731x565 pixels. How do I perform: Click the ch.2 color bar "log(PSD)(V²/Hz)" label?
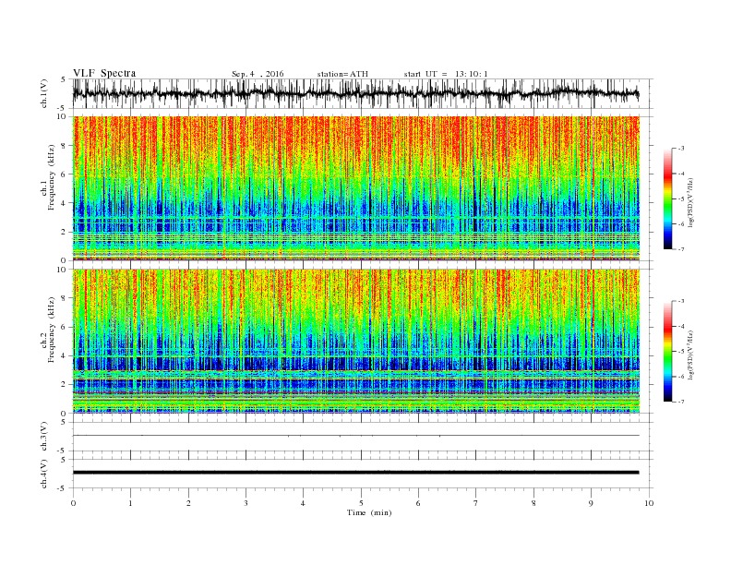pos(691,355)
